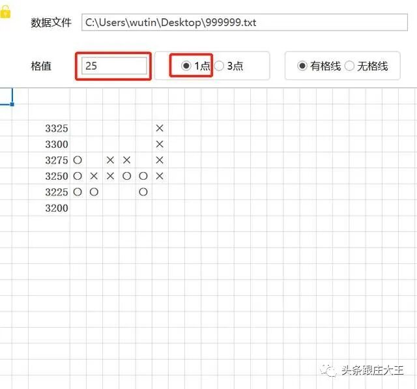Click the 3250 price label
This screenshot has height=389, width=417.
click(x=57, y=177)
